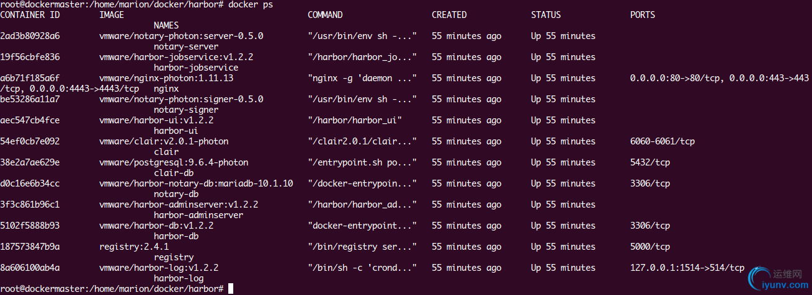Click the clair port text 6060-6061/tcp
The image size is (812, 295).
pos(663,141)
